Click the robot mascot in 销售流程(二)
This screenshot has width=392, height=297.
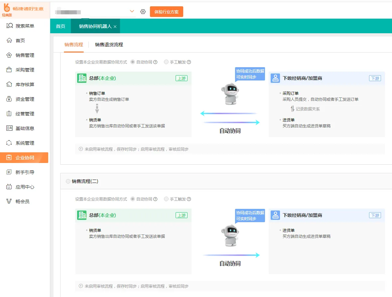click(x=230, y=236)
